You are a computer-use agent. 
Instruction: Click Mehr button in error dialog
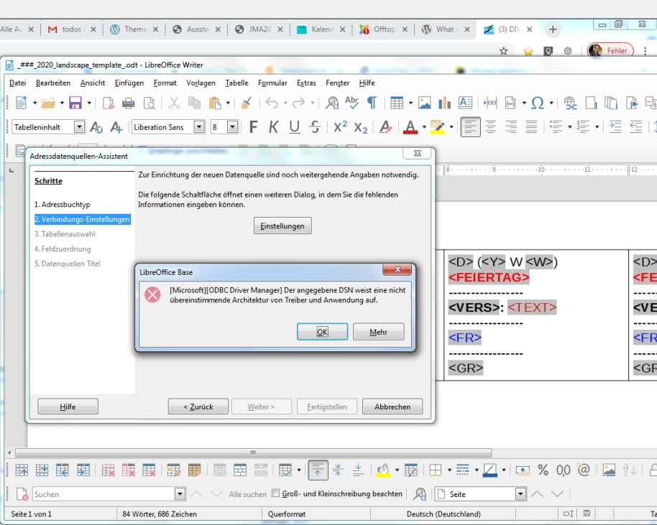coord(378,332)
